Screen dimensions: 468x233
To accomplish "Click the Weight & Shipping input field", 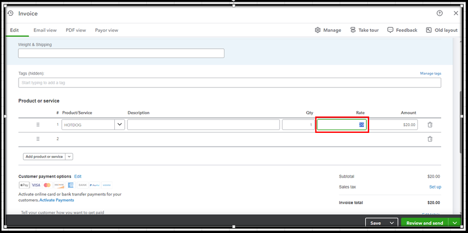I will coord(121,53).
